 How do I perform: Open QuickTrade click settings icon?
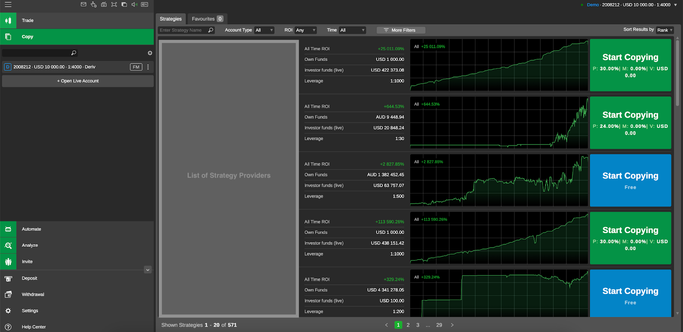[x=93, y=5]
